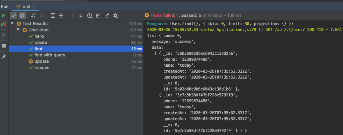Import test results
This screenshot has width=343, height=135.
click(x=98, y=16)
